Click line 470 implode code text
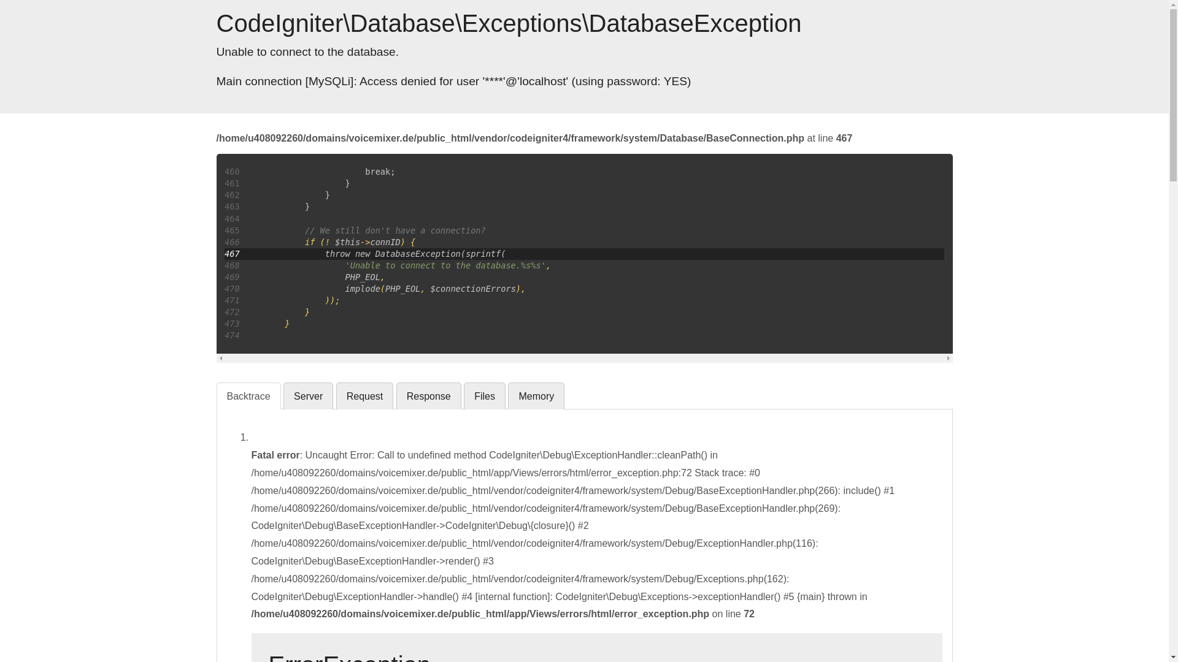This screenshot has width=1178, height=662. coord(435,289)
